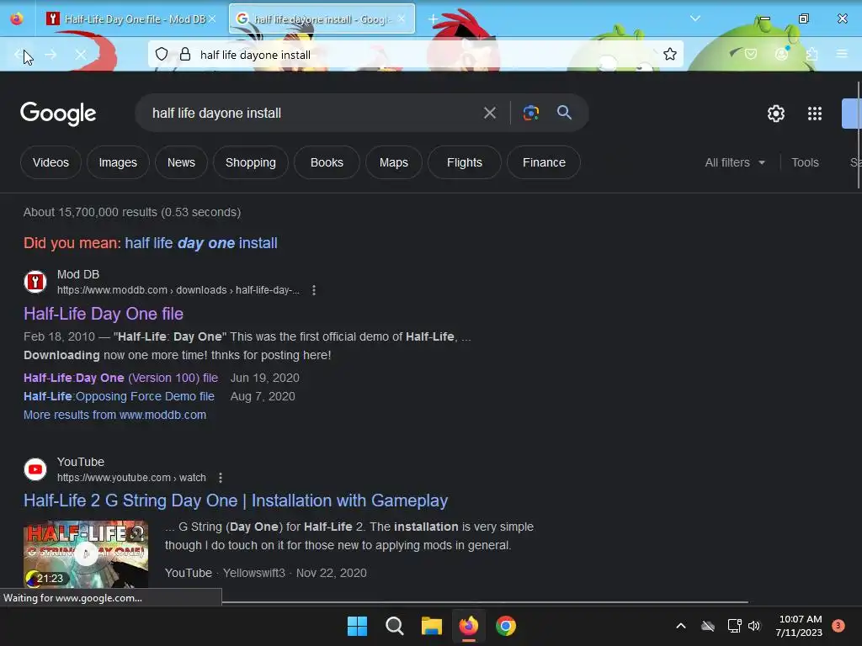Open the OneDrive tray icon
Viewport: 862px width, 646px height.
[708, 626]
